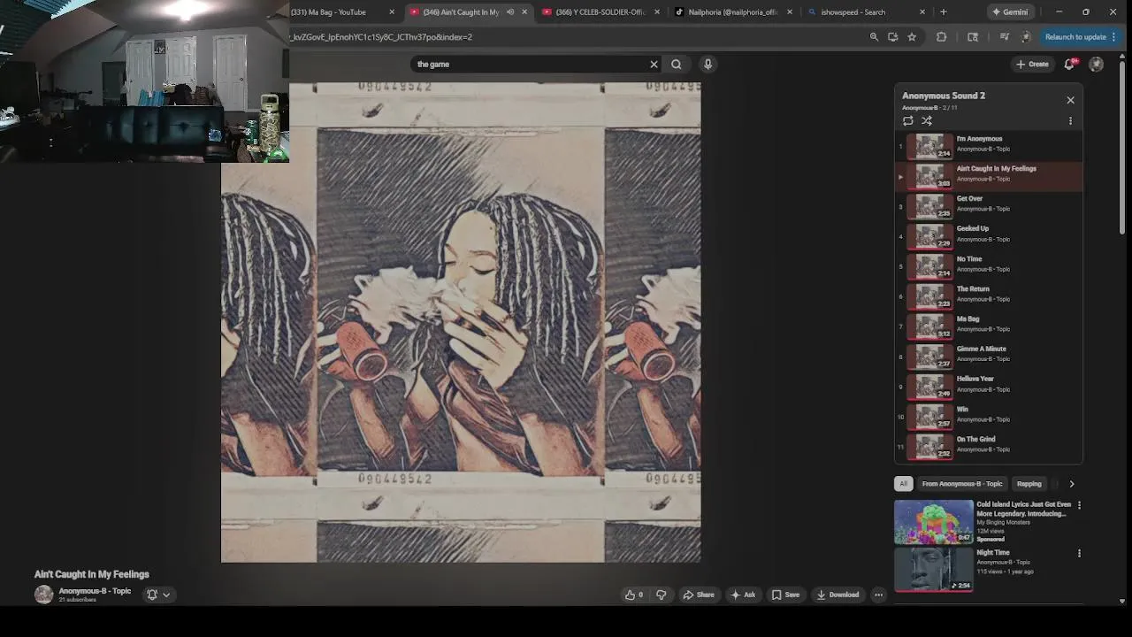1132x637 pixels.
Task: Bookmark this page with star icon
Action: 912,37
